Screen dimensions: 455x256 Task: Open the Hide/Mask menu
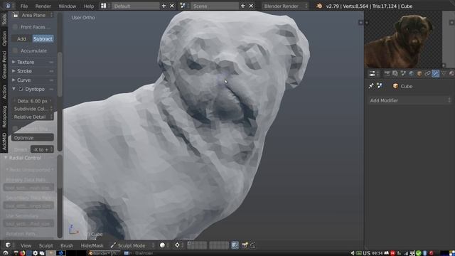(x=92, y=245)
